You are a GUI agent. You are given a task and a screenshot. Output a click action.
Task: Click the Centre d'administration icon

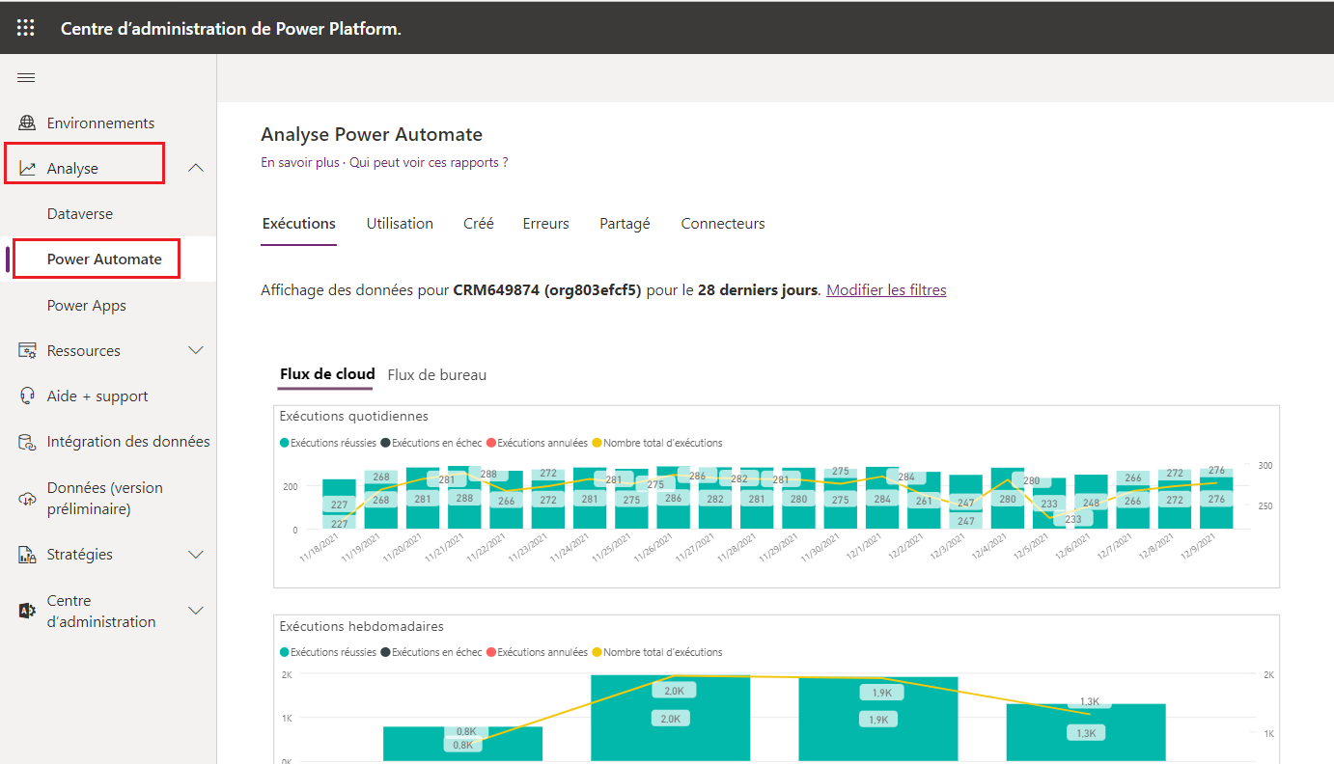(x=27, y=611)
